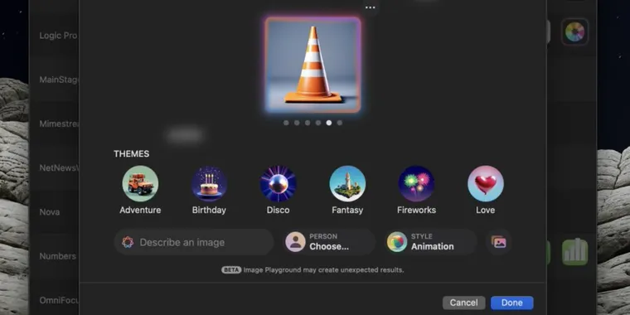630x315 pixels.
Task: Open the PERSON Choose selector
Action: click(329, 242)
